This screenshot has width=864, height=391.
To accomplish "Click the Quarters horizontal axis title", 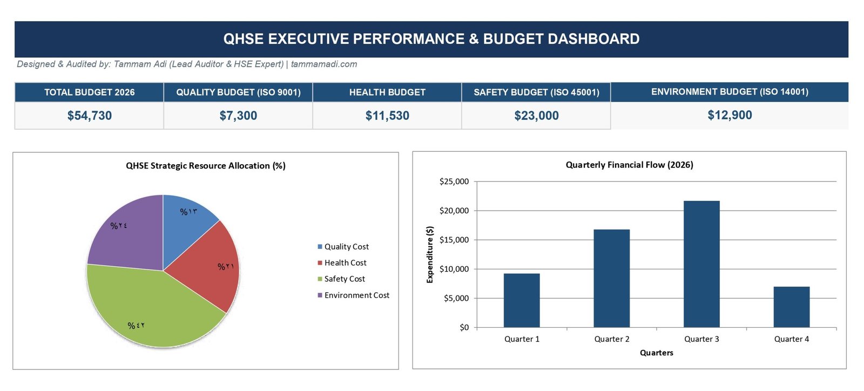I will point(657,353).
